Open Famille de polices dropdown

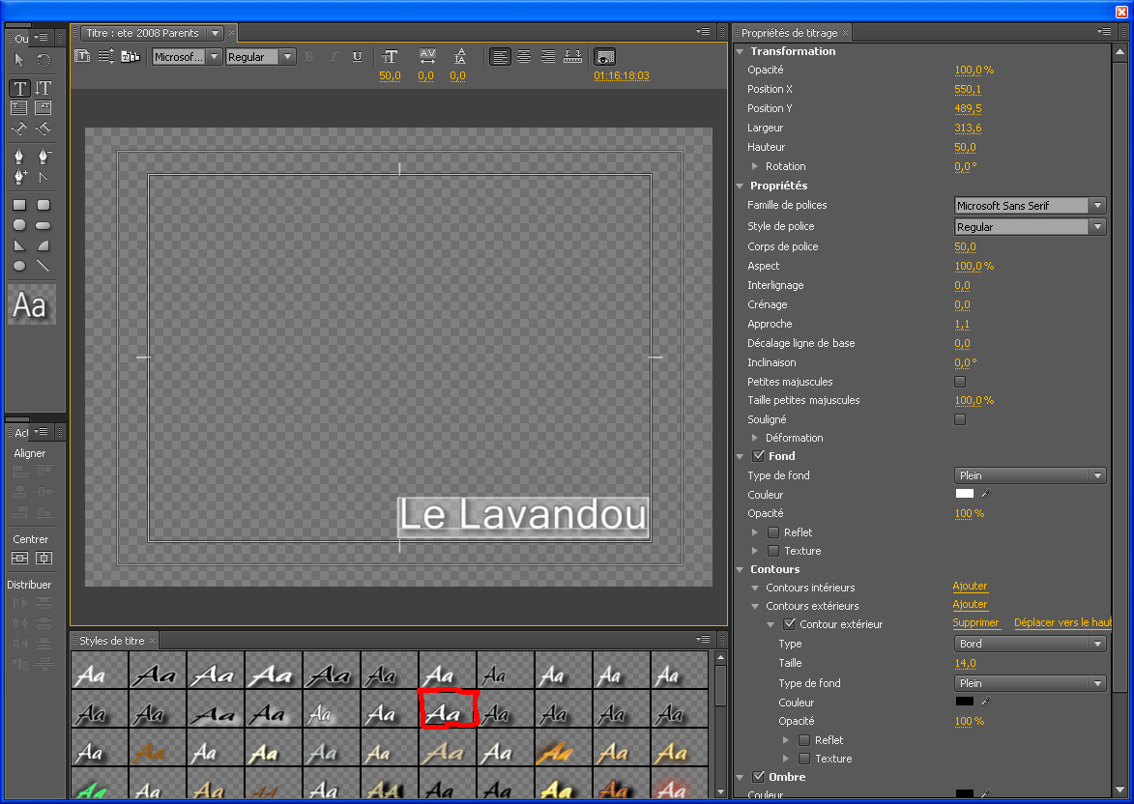tap(1030, 205)
